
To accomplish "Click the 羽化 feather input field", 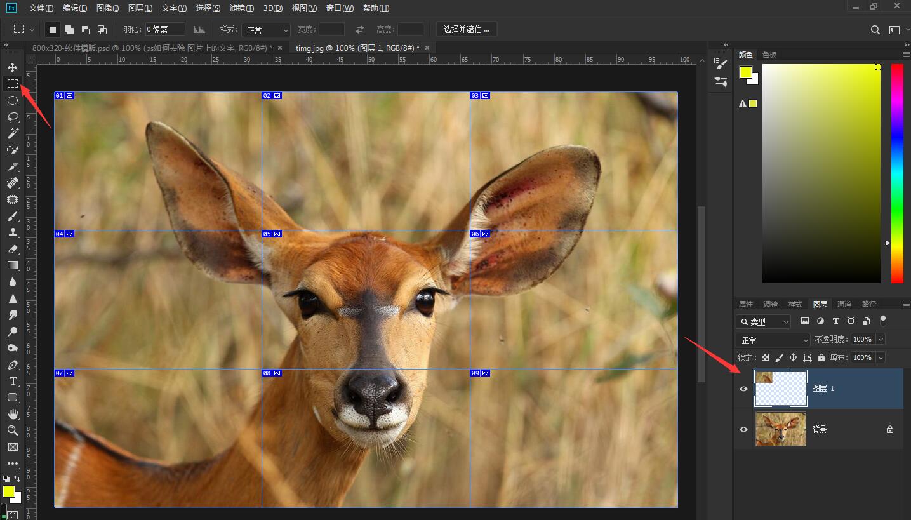I will tap(164, 30).
